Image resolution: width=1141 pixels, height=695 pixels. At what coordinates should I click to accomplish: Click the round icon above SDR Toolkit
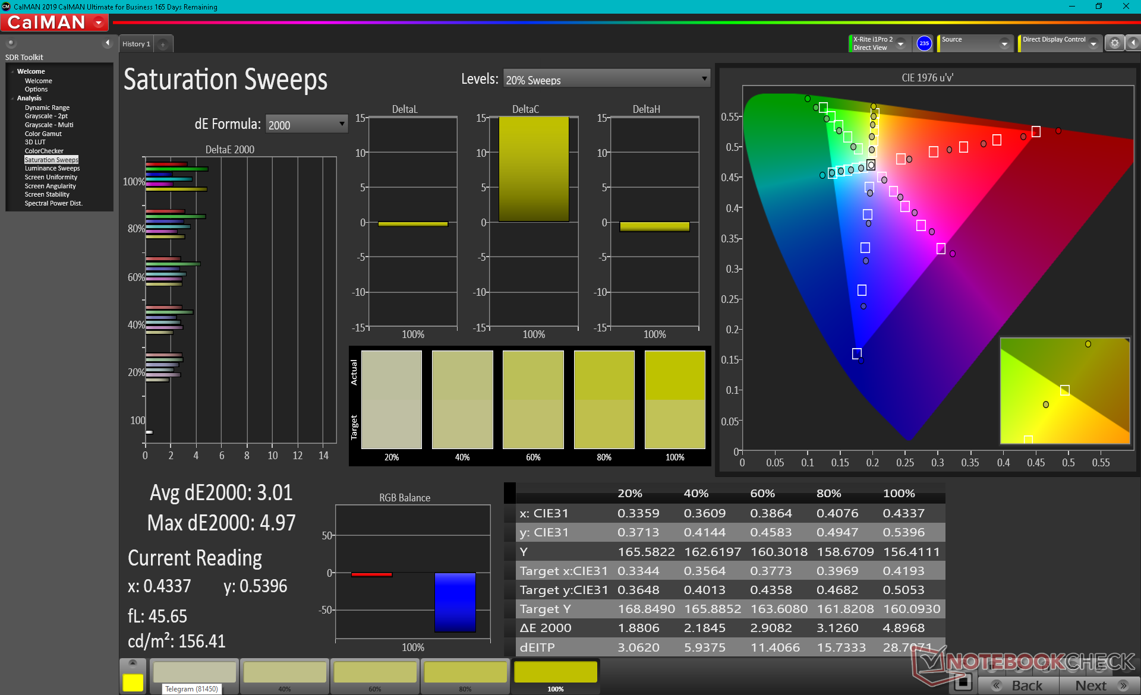[x=11, y=43]
